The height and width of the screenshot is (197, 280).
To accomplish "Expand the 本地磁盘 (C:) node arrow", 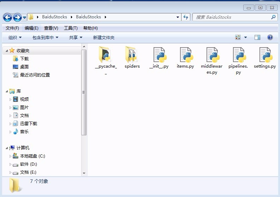I will pos(10,156).
